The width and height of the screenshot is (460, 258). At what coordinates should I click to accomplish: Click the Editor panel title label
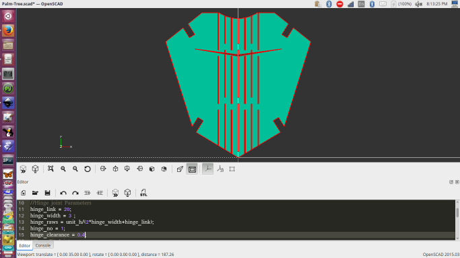click(23, 182)
